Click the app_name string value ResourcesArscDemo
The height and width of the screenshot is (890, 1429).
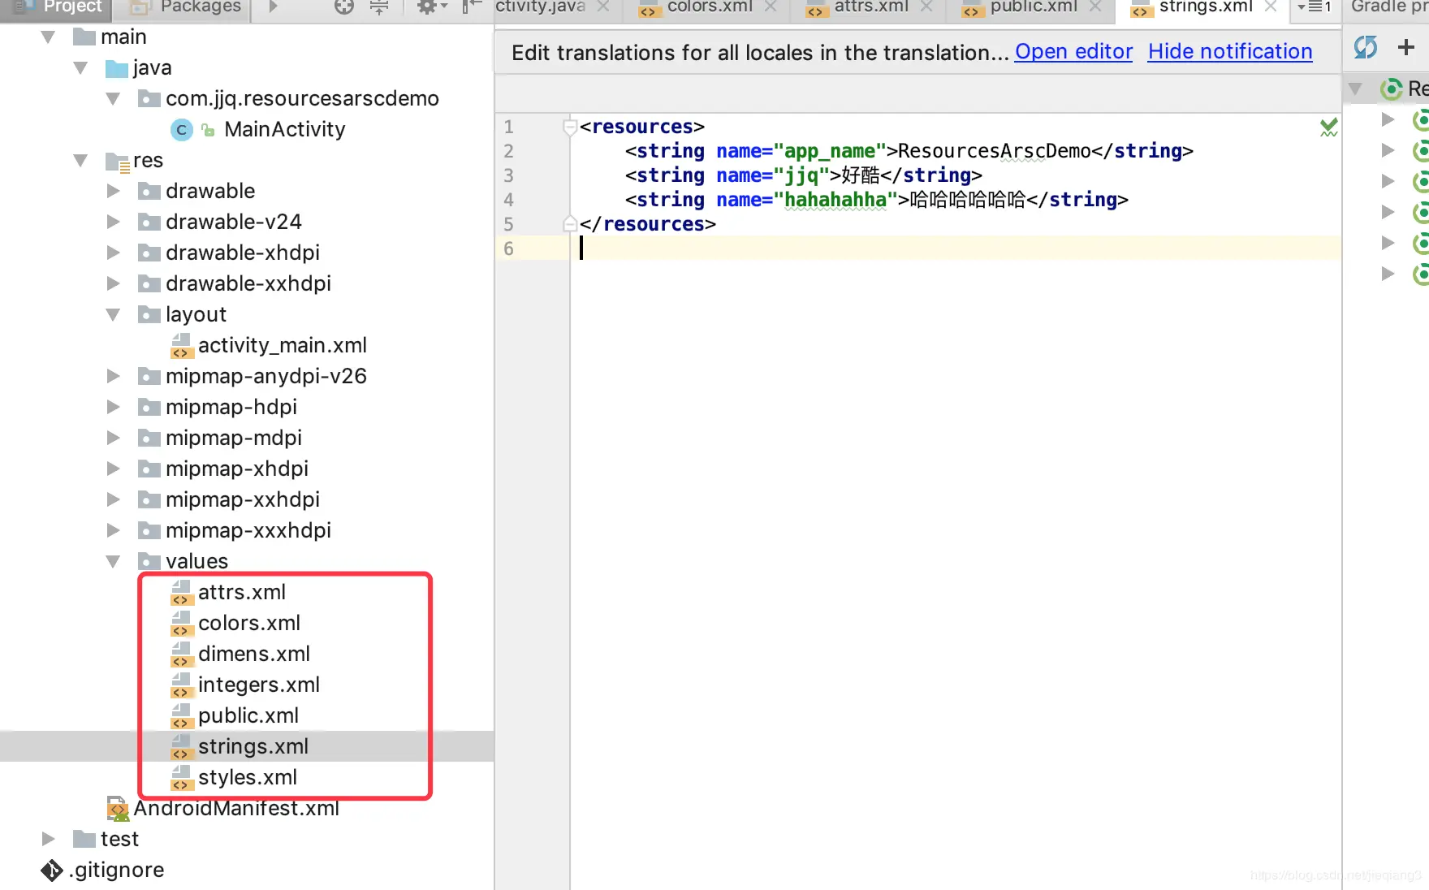tap(995, 151)
